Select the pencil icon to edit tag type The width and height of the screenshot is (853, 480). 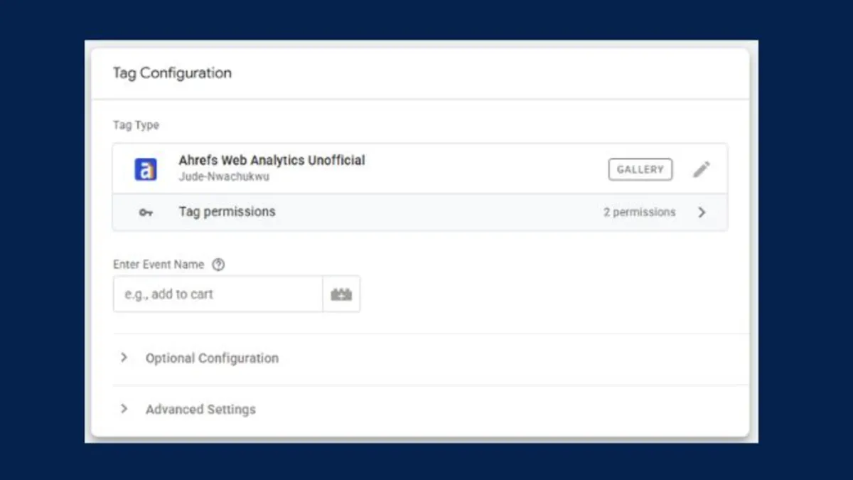[x=702, y=169]
